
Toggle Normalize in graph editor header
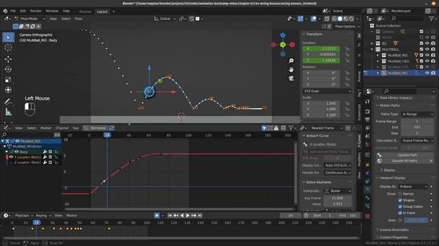[95, 128]
